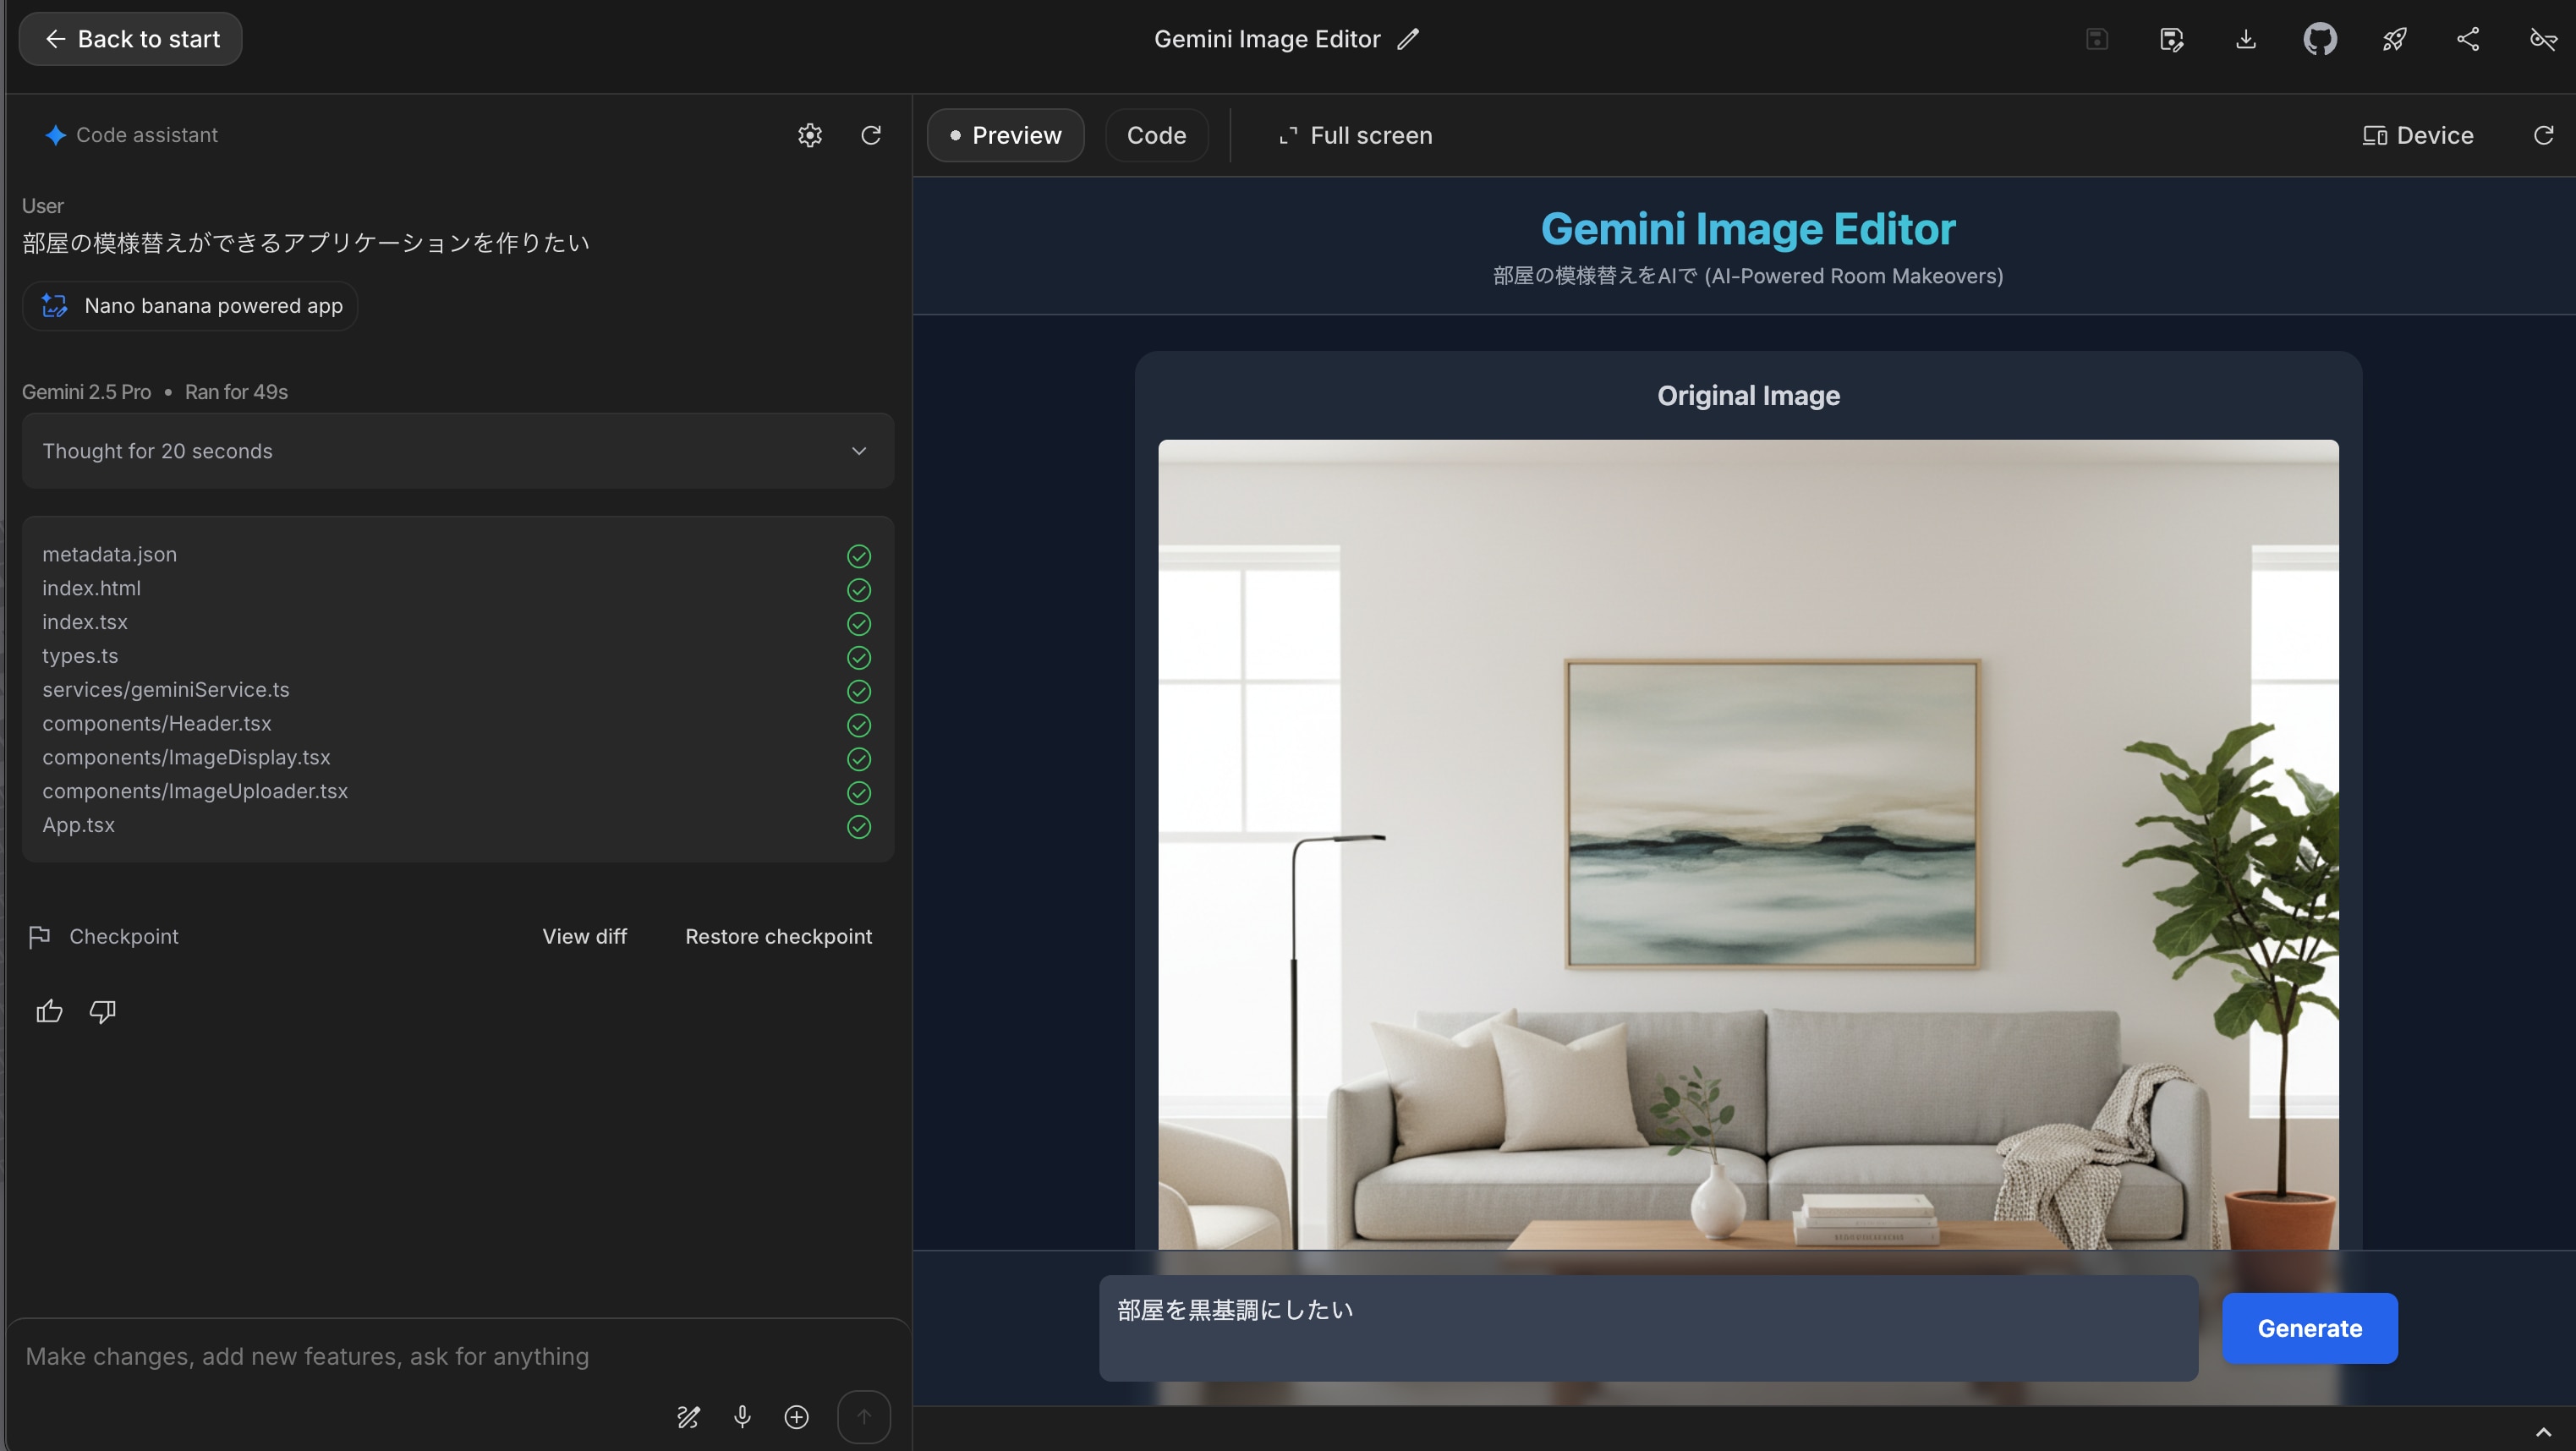Open the Device preview selector
The width and height of the screenshot is (2576, 1451).
(2418, 135)
